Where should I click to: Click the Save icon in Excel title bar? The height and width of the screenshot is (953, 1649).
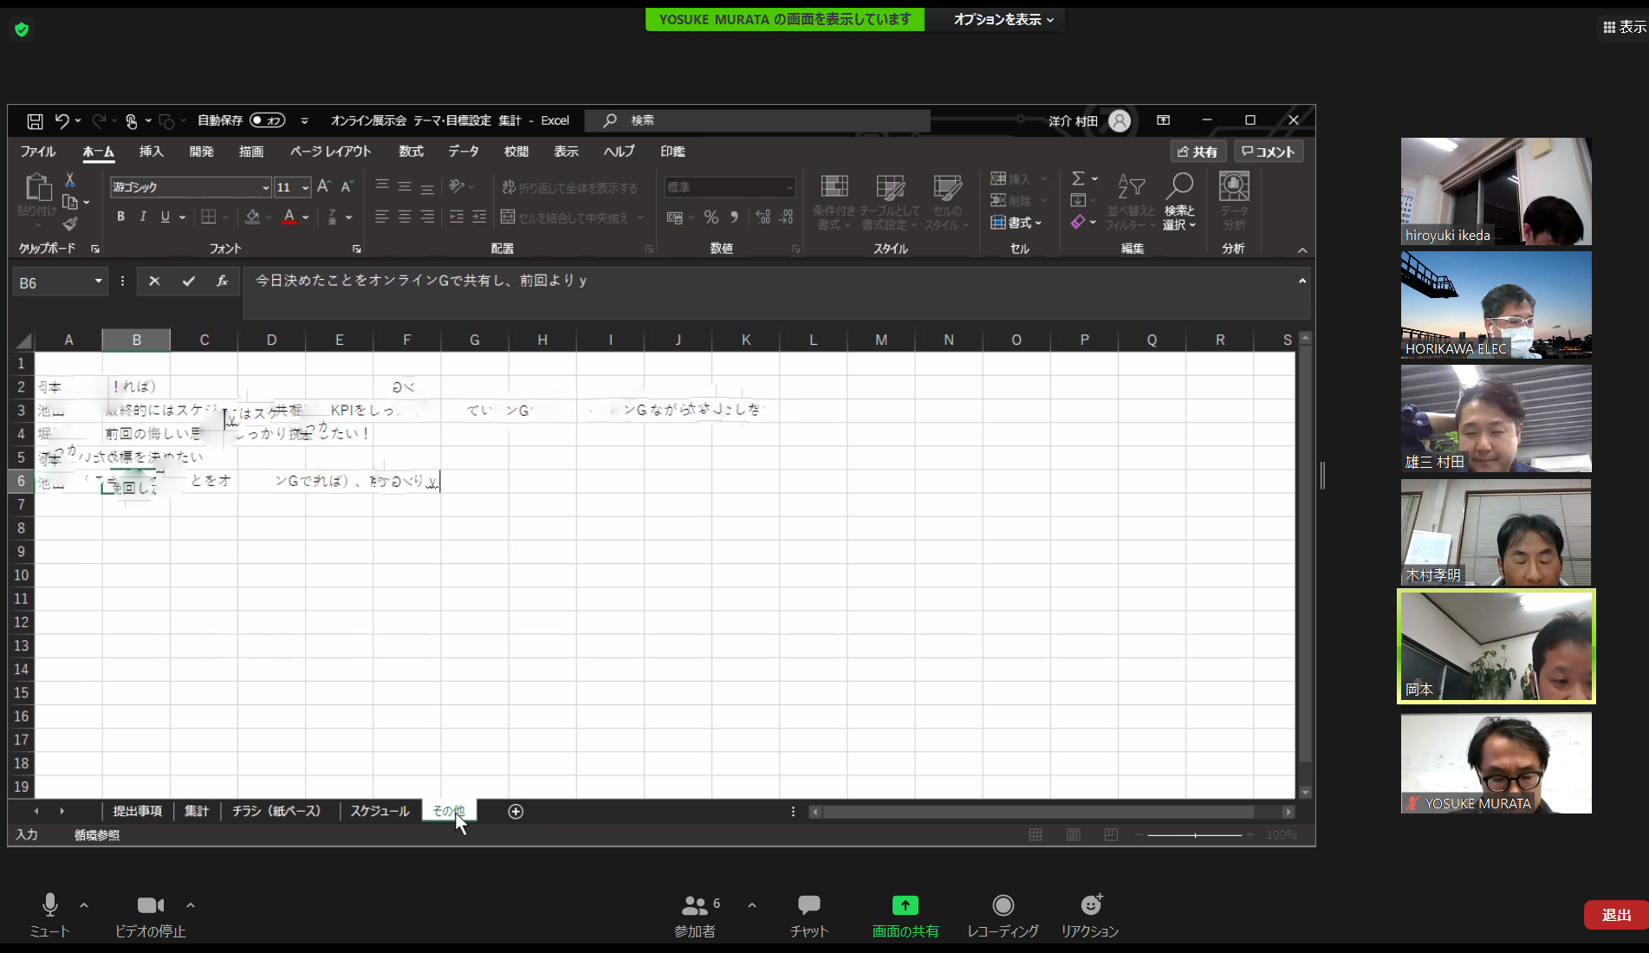35,121
